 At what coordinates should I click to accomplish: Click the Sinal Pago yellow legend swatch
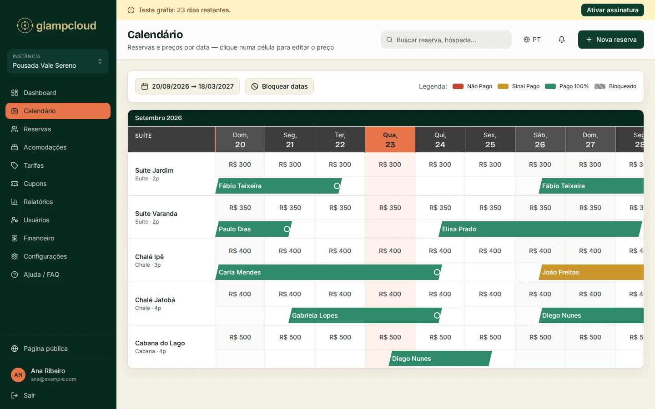[503, 86]
